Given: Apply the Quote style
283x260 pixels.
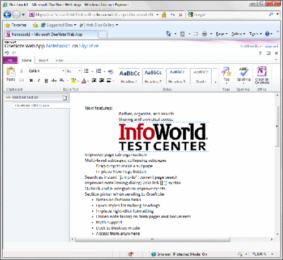Looking at the screenshot, I should [x=201, y=77].
